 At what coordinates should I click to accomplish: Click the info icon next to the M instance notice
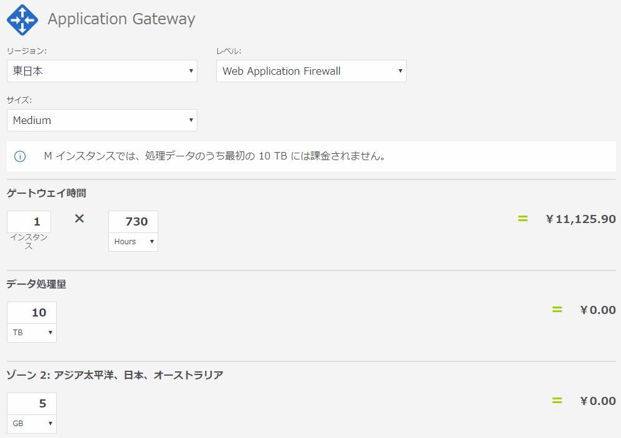pyautogui.click(x=19, y=156)
